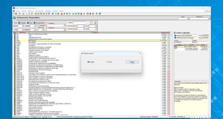Viewport: 223px width, 119px height.
Task: Click the green document icon in the menu bar
Action: click(x=14, y=11)
